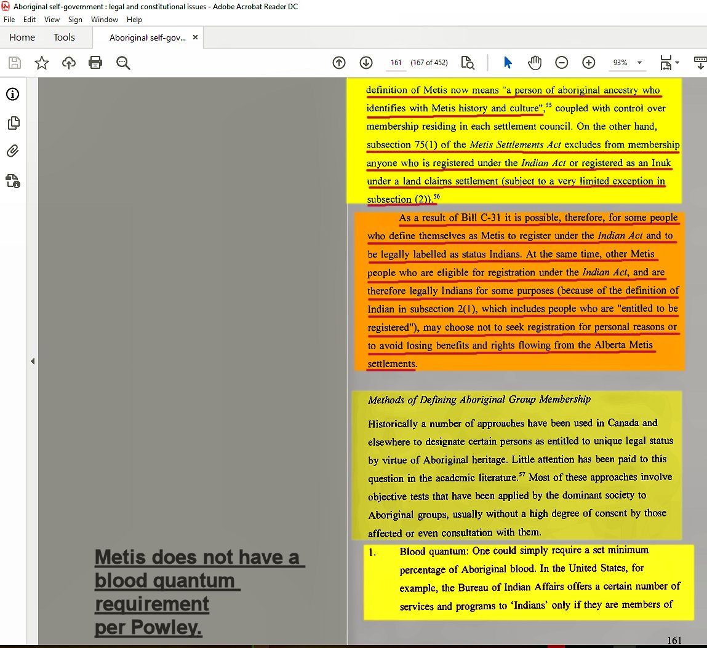The width and height of the screenshot is (707, 648).
Task: Click the page number field 161
Action: [x=396, y=63]
